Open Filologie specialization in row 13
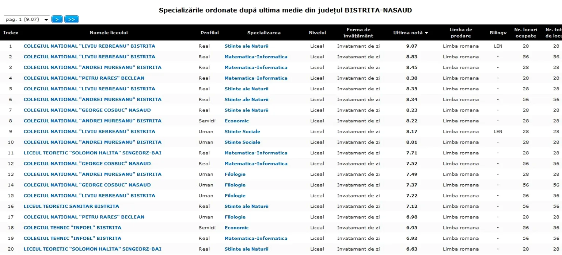 coord(235,174)
